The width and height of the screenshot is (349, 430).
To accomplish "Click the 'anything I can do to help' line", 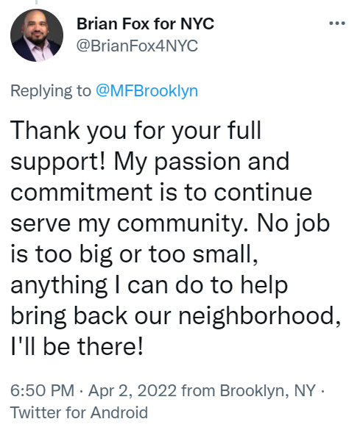I will [x=149, y=286].
